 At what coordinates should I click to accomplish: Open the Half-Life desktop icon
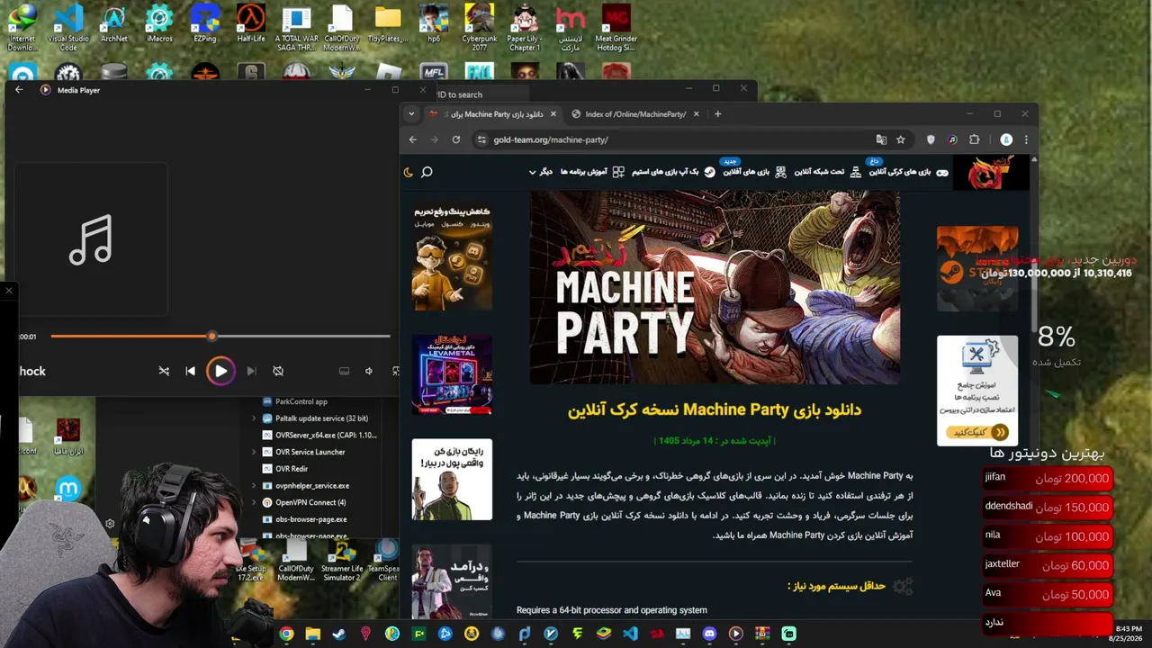[251, 24]
